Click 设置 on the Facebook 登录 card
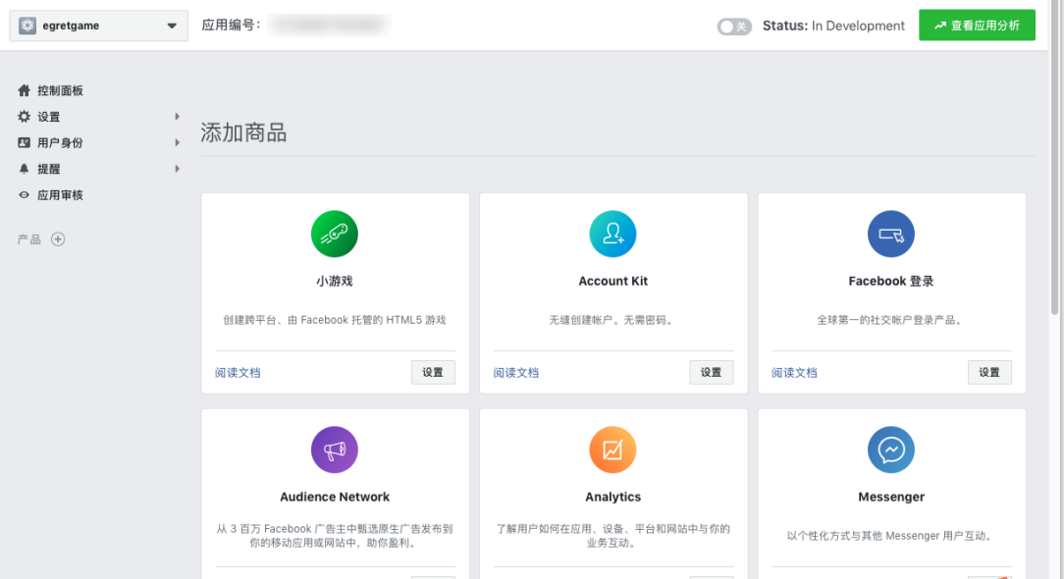The height and width of the screenshot is (579, 1064). click(989, 372)
